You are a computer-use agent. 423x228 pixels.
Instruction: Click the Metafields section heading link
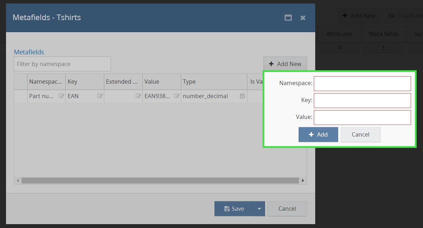point(29,52)
